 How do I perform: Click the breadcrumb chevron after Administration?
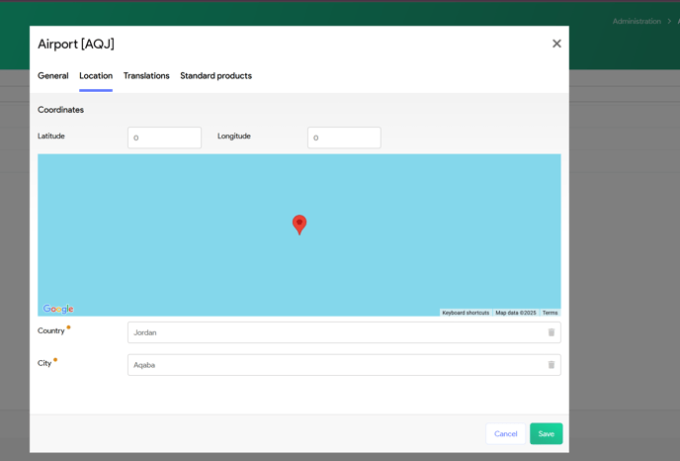click(x=669, y=21)
